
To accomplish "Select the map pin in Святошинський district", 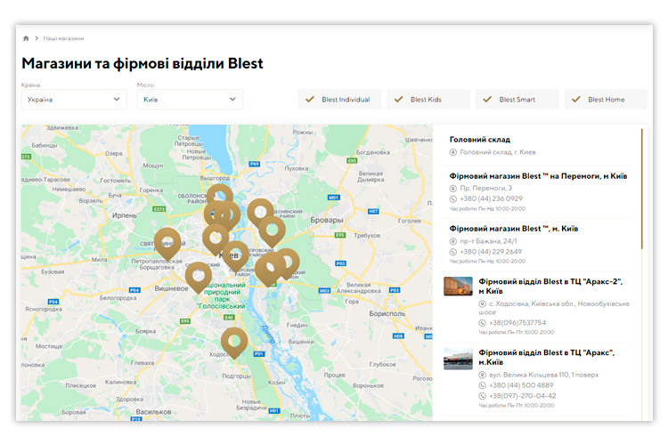I will (x=167, y=243).
